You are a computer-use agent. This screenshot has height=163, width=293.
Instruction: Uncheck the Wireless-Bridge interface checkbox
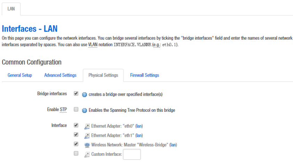(x=76, y=144)
